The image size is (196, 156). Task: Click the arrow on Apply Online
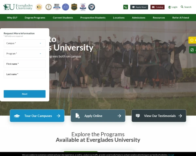tap(119, 116)
